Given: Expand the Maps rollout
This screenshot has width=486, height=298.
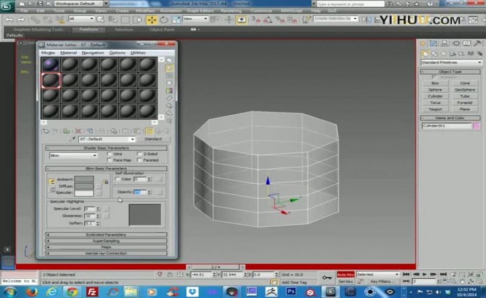Looking at the screenshot, I should [106, 247].
